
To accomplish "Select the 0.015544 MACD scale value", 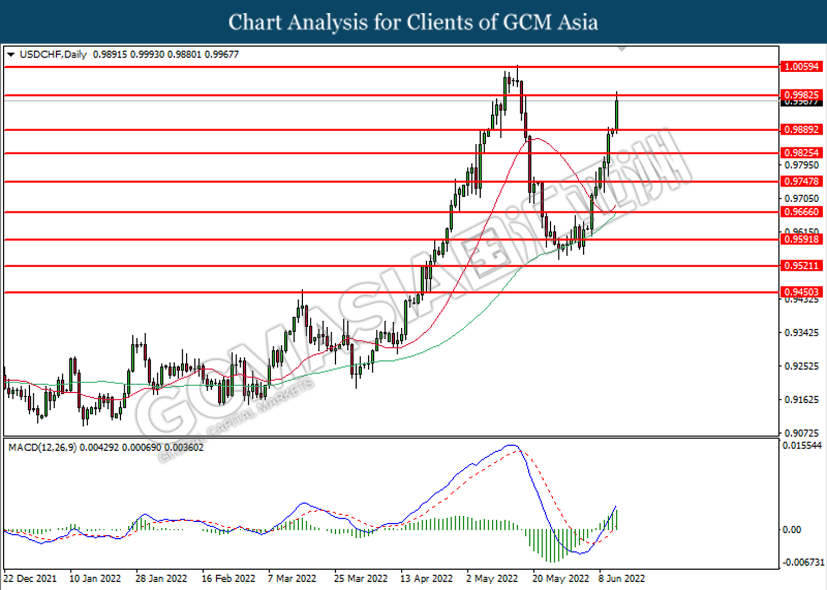I will tap(802, 445).
